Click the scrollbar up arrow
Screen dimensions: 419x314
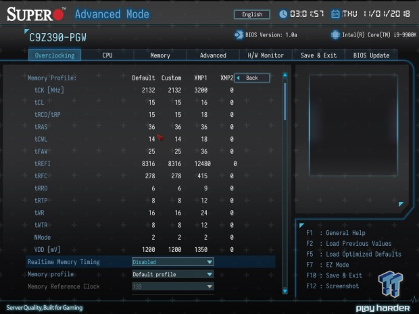coord(285,75)
